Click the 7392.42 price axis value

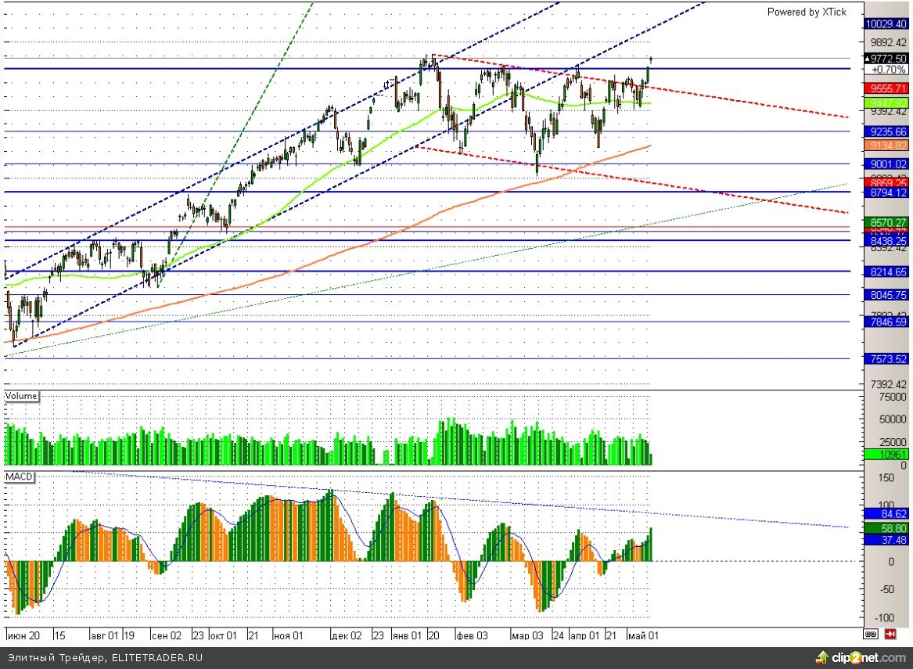pyautogui.click(x=889, y=384)
